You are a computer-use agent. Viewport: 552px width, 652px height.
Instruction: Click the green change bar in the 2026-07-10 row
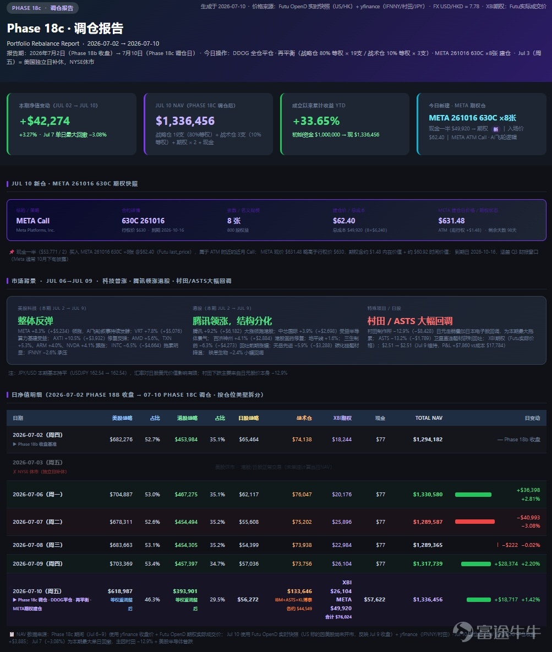(479, 600)
